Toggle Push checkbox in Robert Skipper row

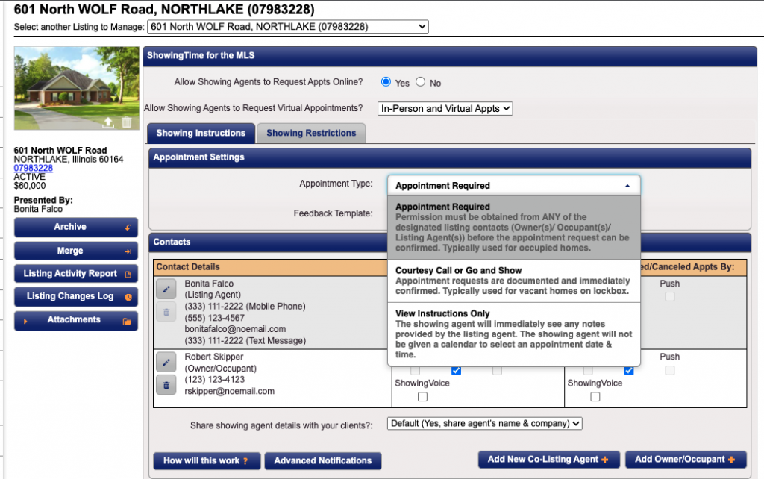[x=670, y=370]
